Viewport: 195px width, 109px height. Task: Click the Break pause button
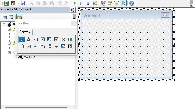(x=81, y=3)
